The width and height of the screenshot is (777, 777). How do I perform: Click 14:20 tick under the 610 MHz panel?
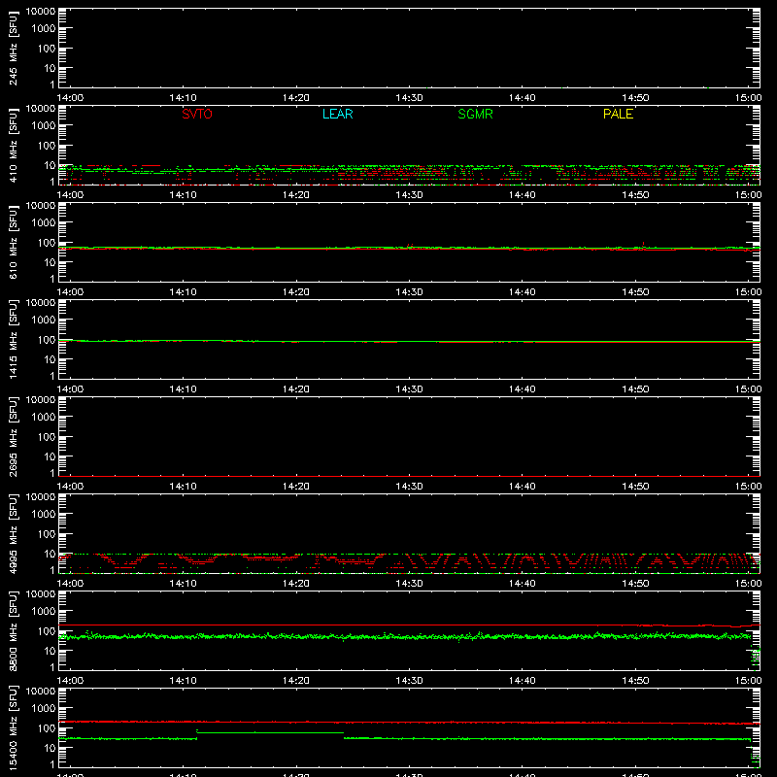296,292
